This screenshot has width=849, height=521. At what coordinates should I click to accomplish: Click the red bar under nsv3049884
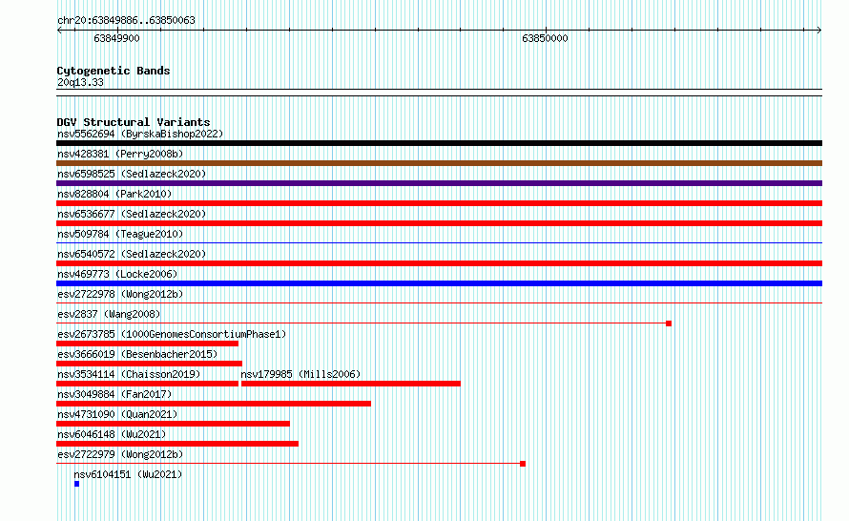click(x=214, y=404)
